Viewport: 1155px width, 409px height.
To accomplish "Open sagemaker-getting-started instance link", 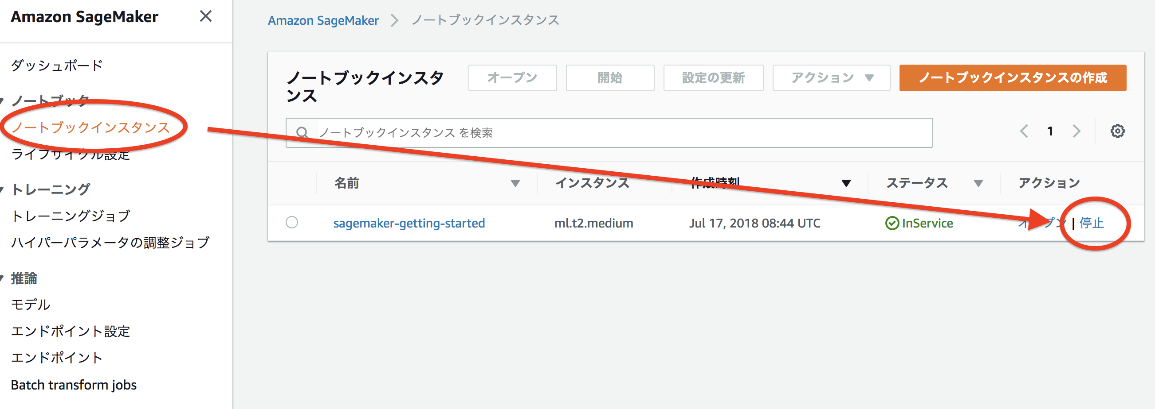I will tap(409, 223).
